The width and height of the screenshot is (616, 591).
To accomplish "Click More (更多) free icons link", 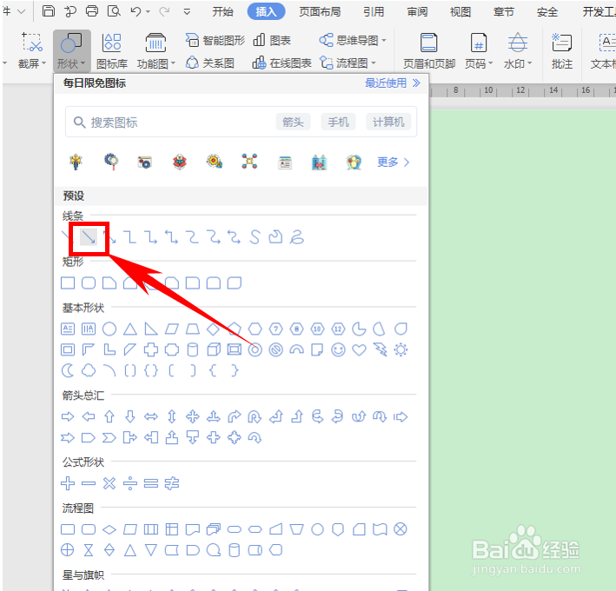I will click(x=394, y=162).
